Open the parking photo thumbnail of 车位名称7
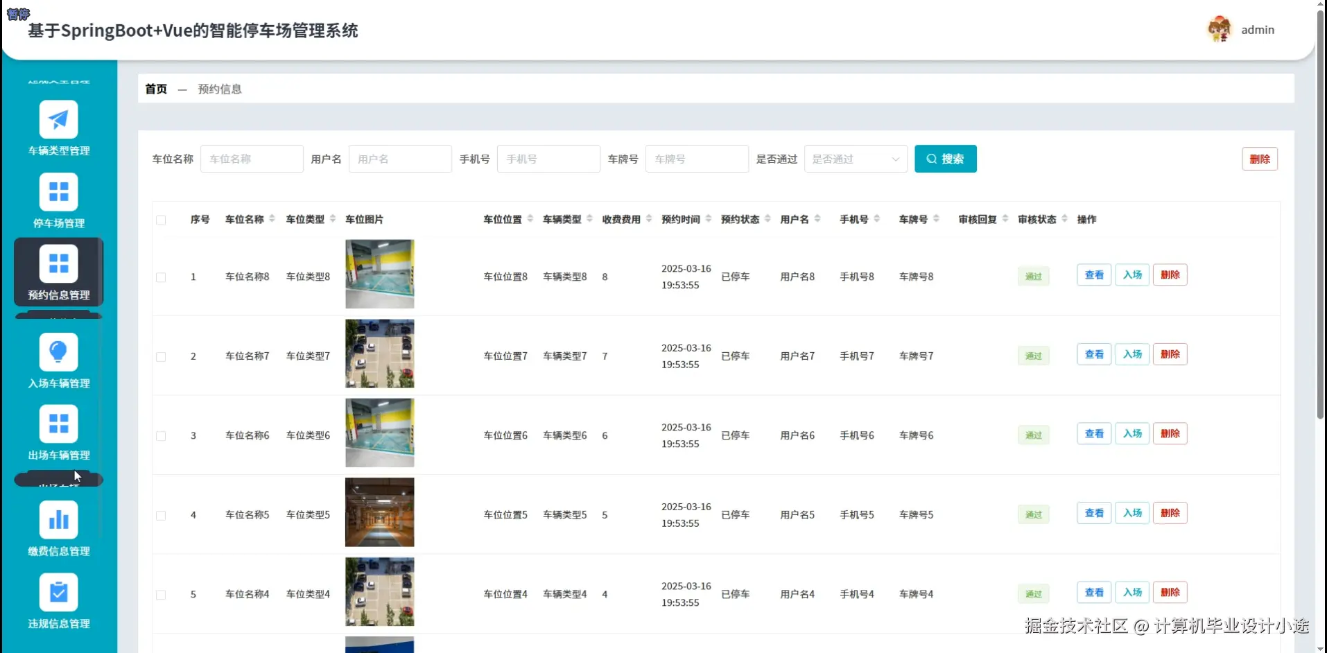This screenshot has height=653, width=1327. point(379,354)
